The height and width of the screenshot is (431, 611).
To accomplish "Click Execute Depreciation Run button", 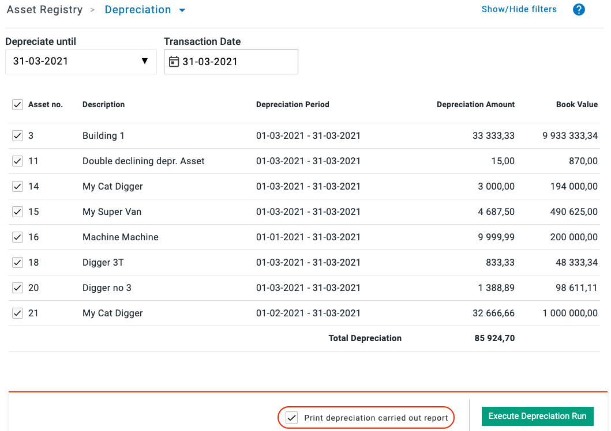I will point(537,416).
